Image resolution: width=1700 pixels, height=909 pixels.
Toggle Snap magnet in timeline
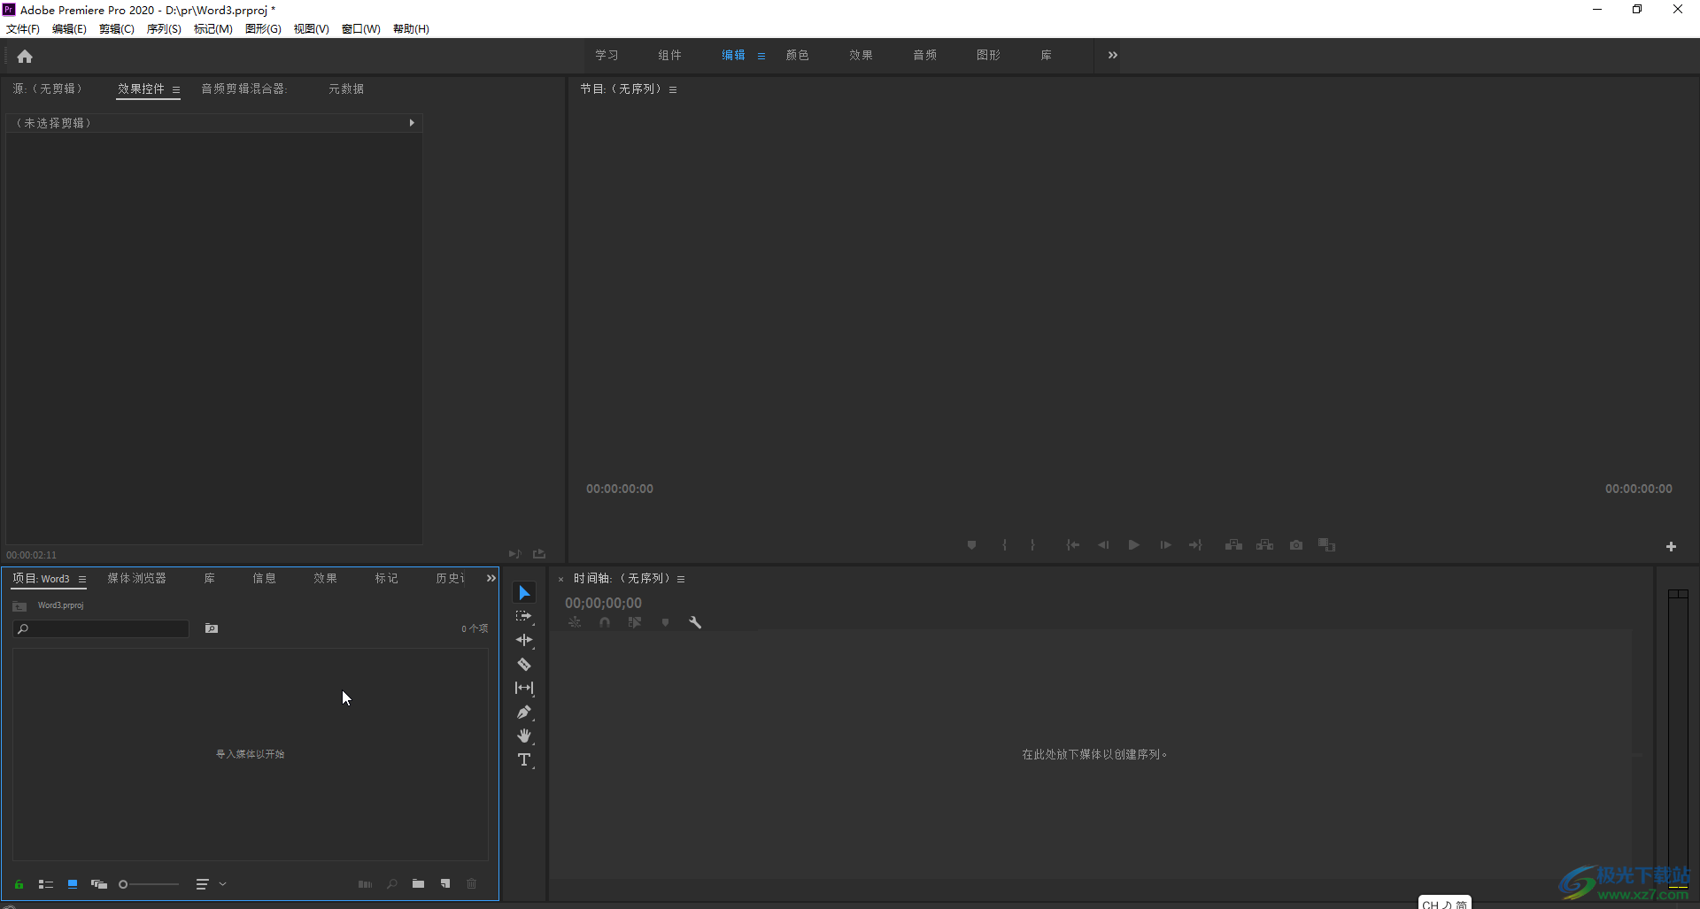[605, 622]
